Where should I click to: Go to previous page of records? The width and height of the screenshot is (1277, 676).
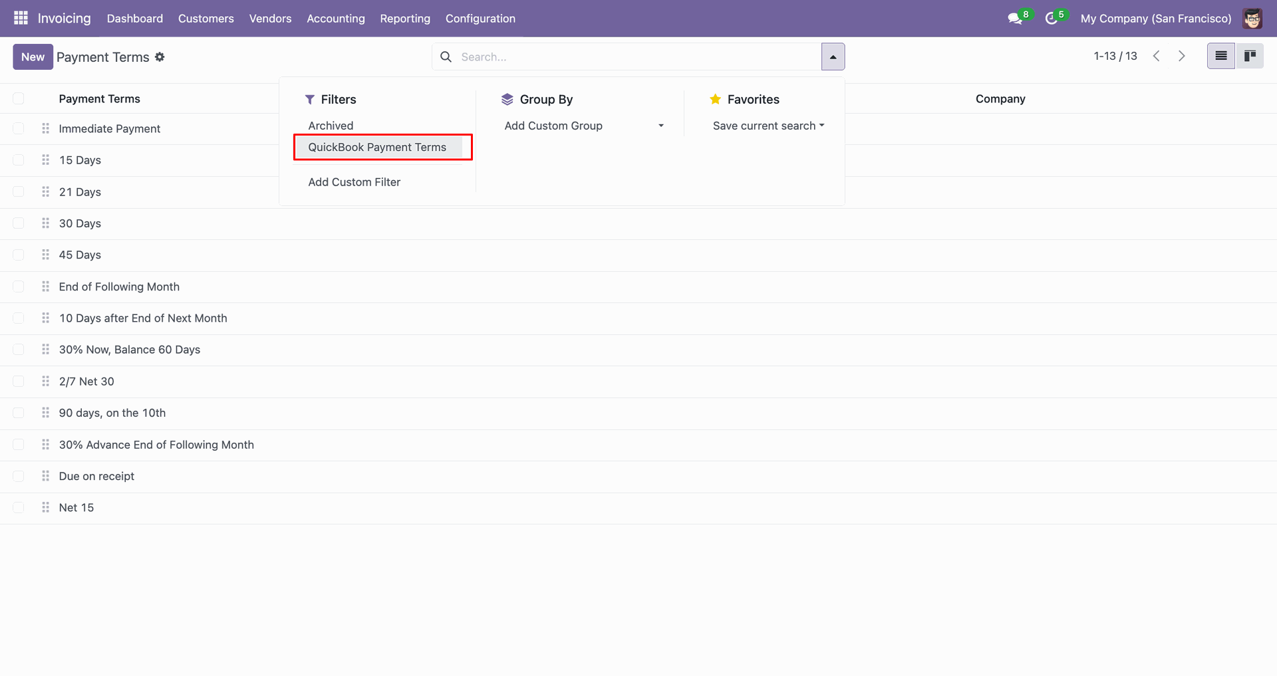tap(1157, 56)
